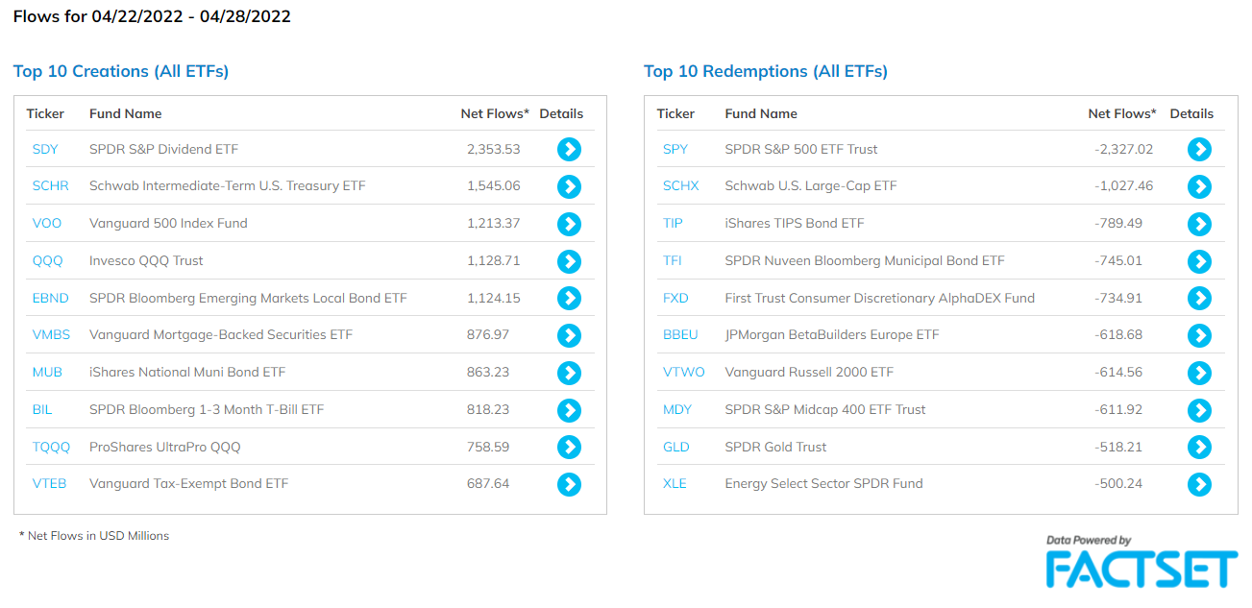
Task: Open details arrow for VTWO row
Action: [1199, 373]
